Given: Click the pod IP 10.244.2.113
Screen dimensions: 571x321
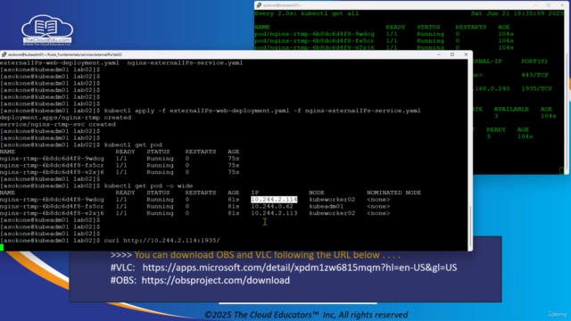Looking at the screenshot, I should pos(274,213).
